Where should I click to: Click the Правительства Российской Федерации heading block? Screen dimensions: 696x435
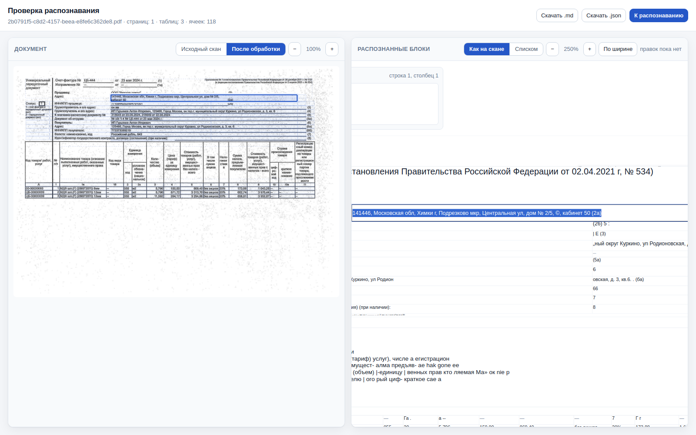[x=502, y=172]
